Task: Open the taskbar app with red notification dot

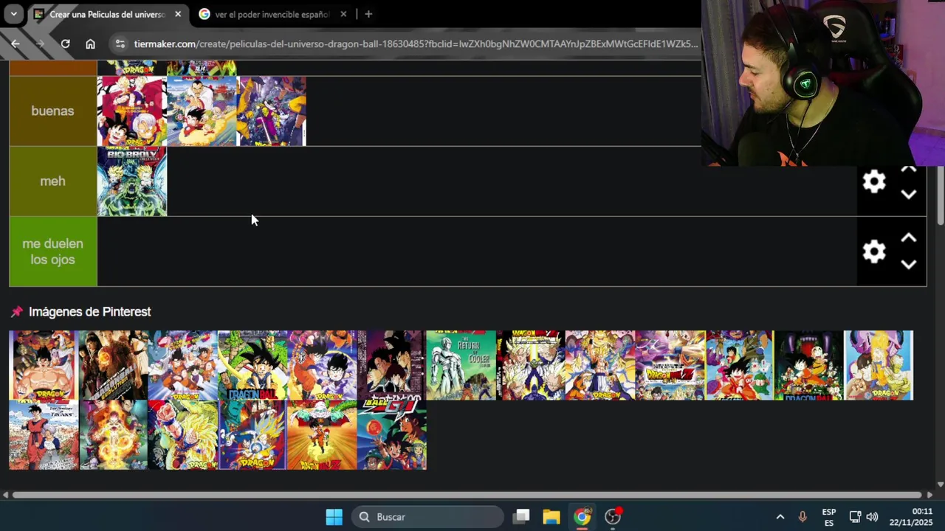Action: 613,517
